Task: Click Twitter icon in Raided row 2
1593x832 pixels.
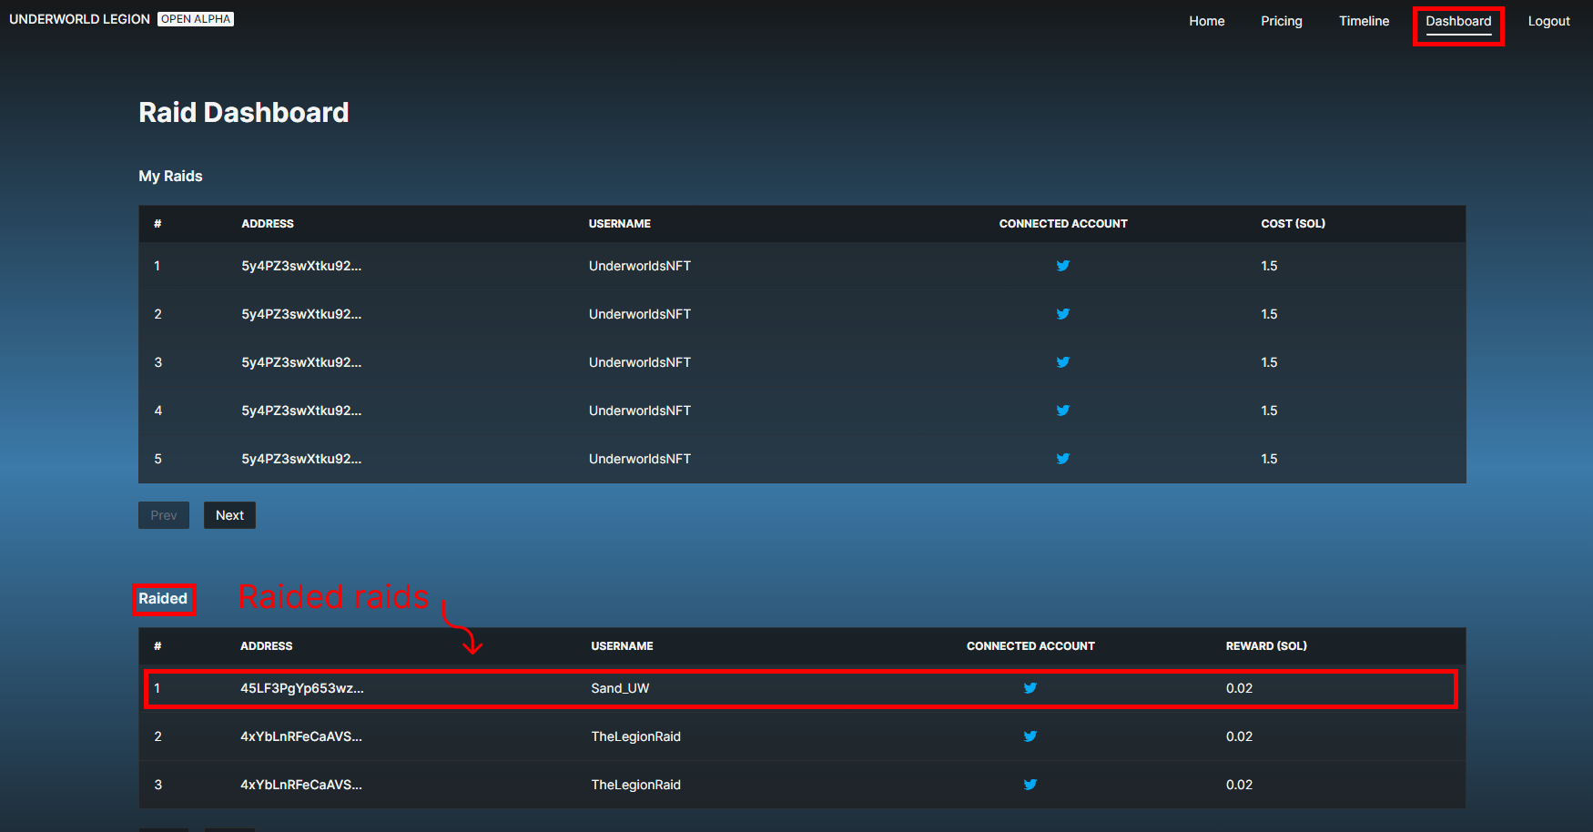Action: (1030, 736)
